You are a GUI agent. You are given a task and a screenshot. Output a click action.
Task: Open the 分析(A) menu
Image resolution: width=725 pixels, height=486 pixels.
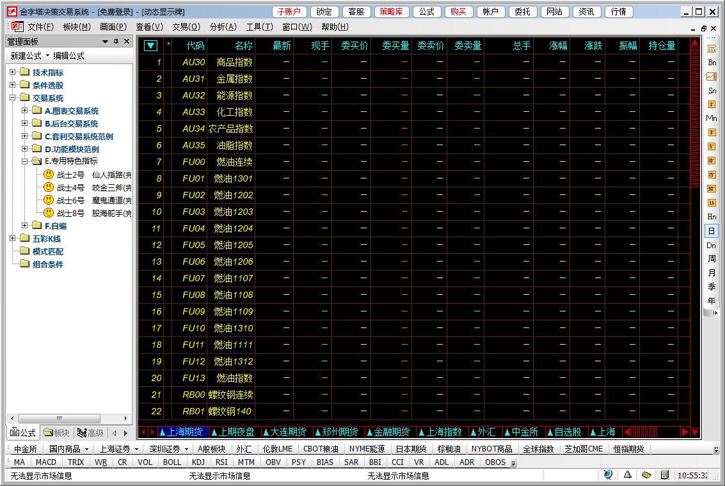pos(223,27)
